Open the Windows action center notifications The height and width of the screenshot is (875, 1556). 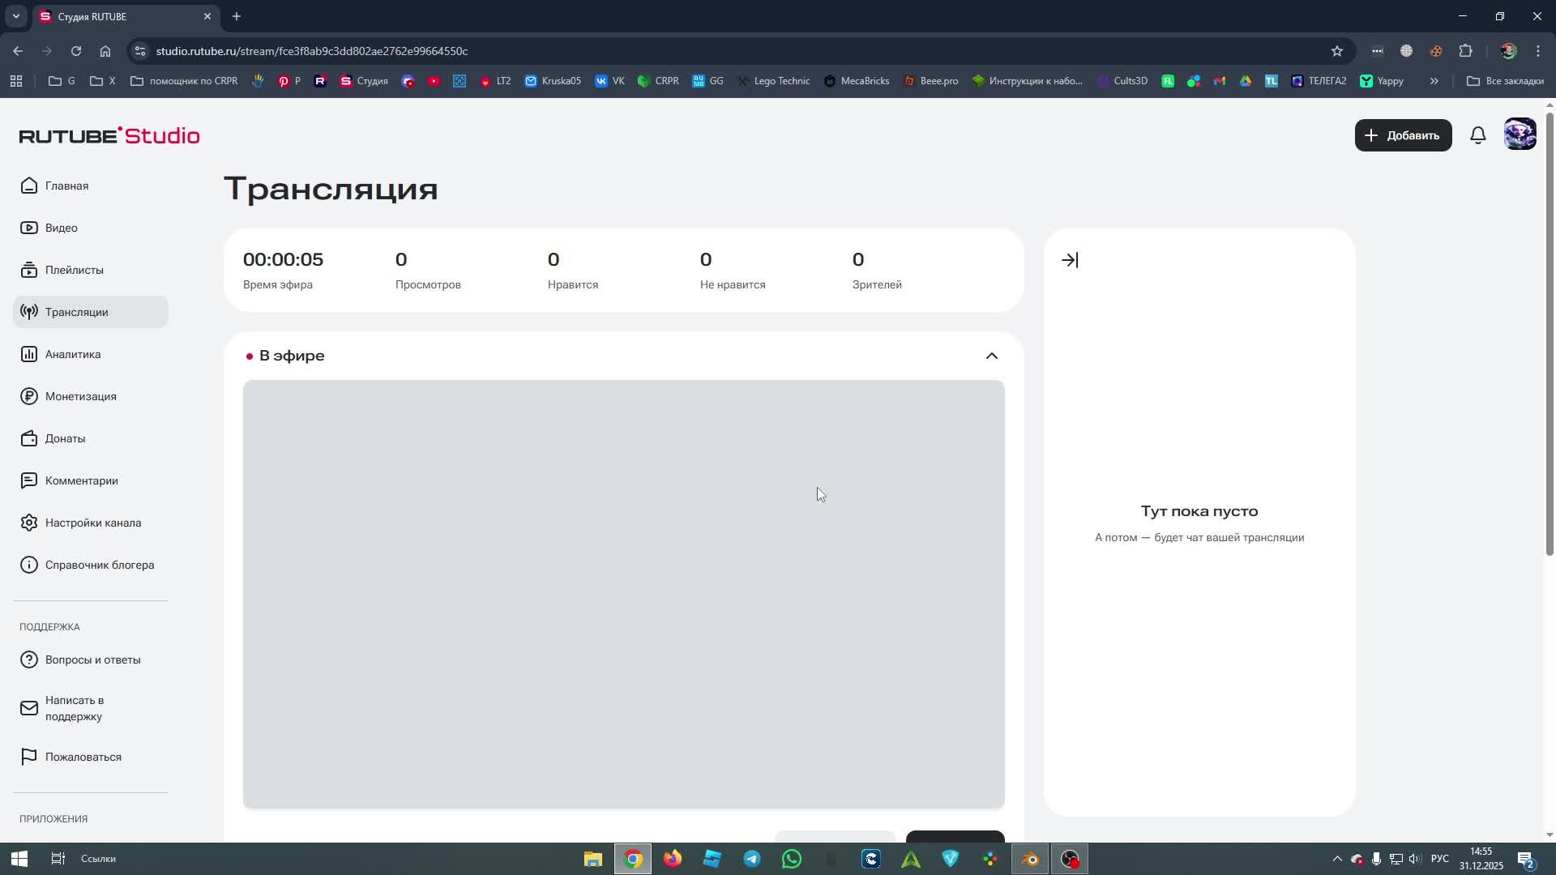(x=1526, y=859)
